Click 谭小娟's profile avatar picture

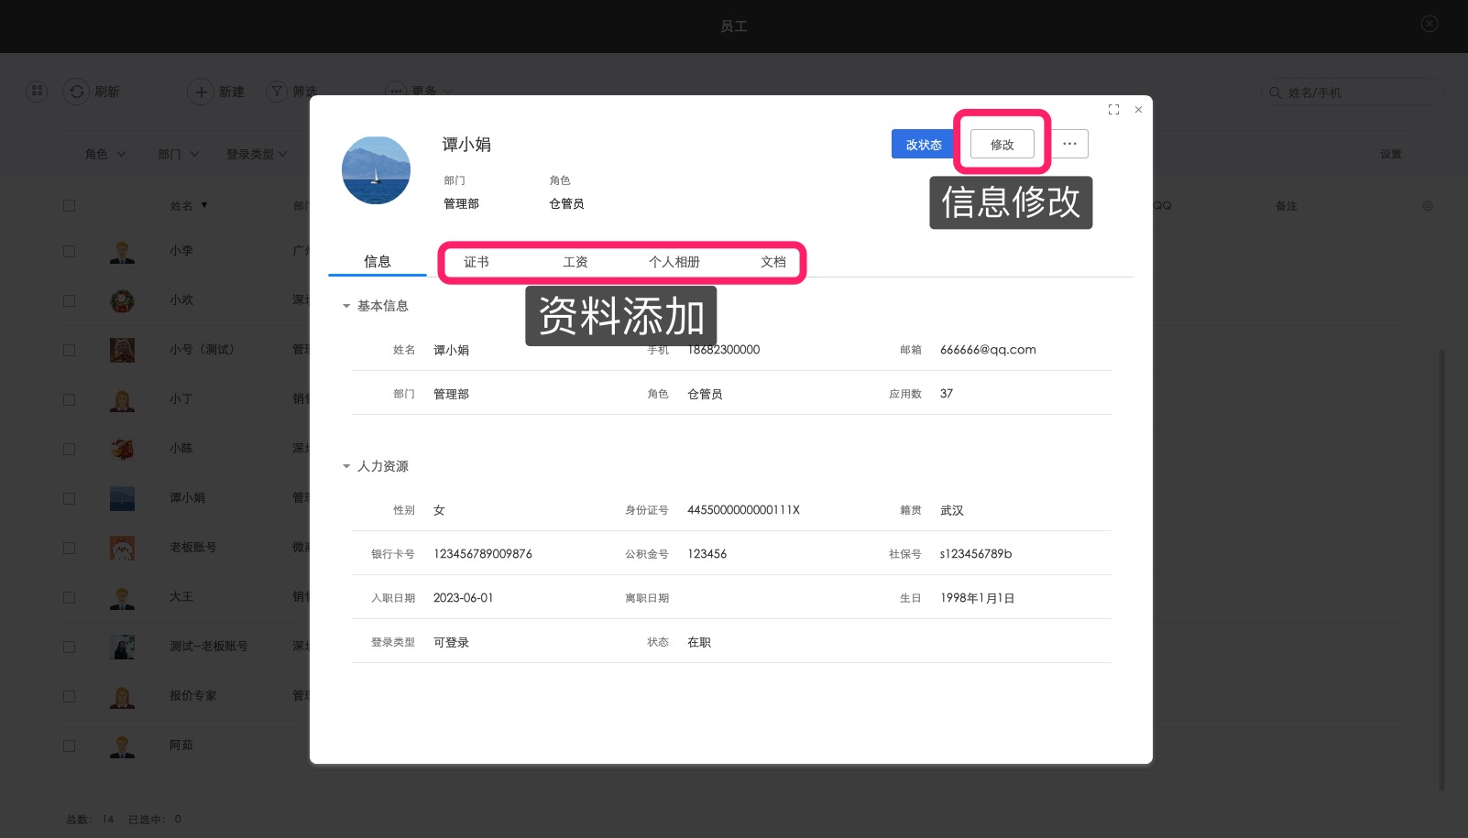[x=376, y=169]
